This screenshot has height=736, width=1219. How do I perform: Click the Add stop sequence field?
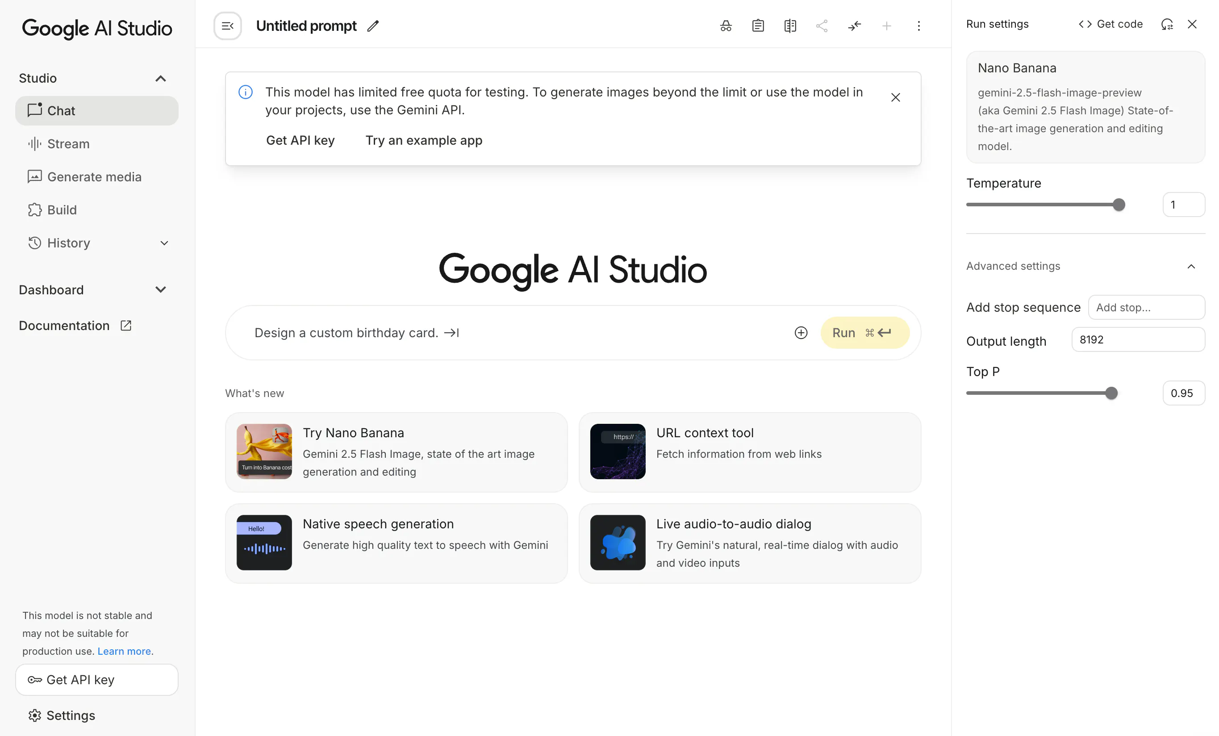click(1146, 307)
